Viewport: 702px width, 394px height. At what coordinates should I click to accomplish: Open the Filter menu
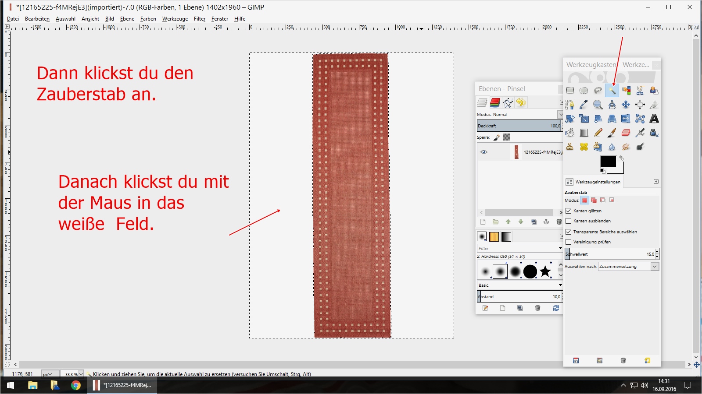point(200,19)
